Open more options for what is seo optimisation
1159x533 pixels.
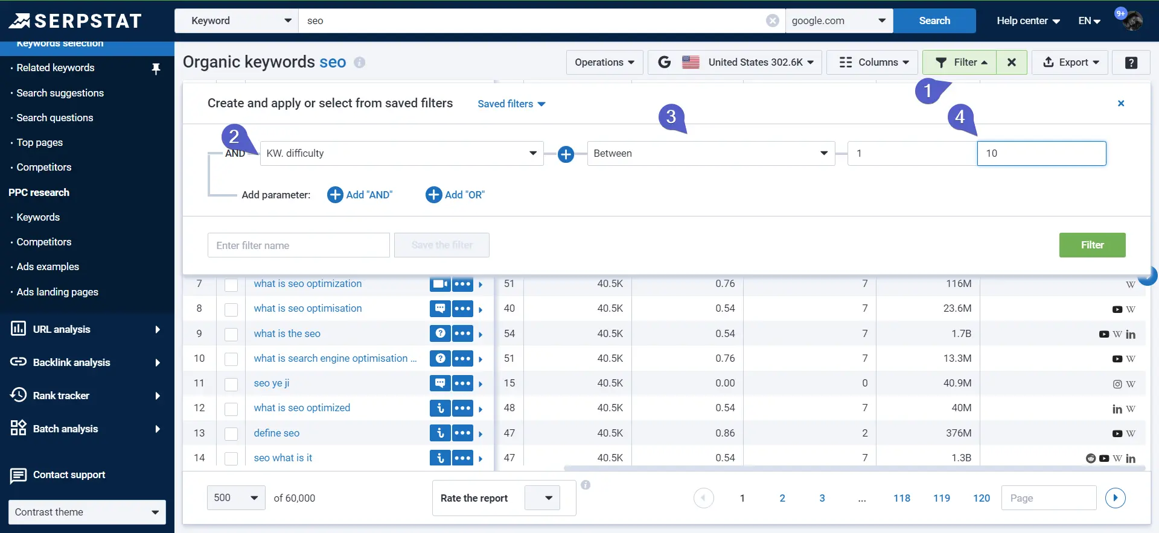click(462, 309)
